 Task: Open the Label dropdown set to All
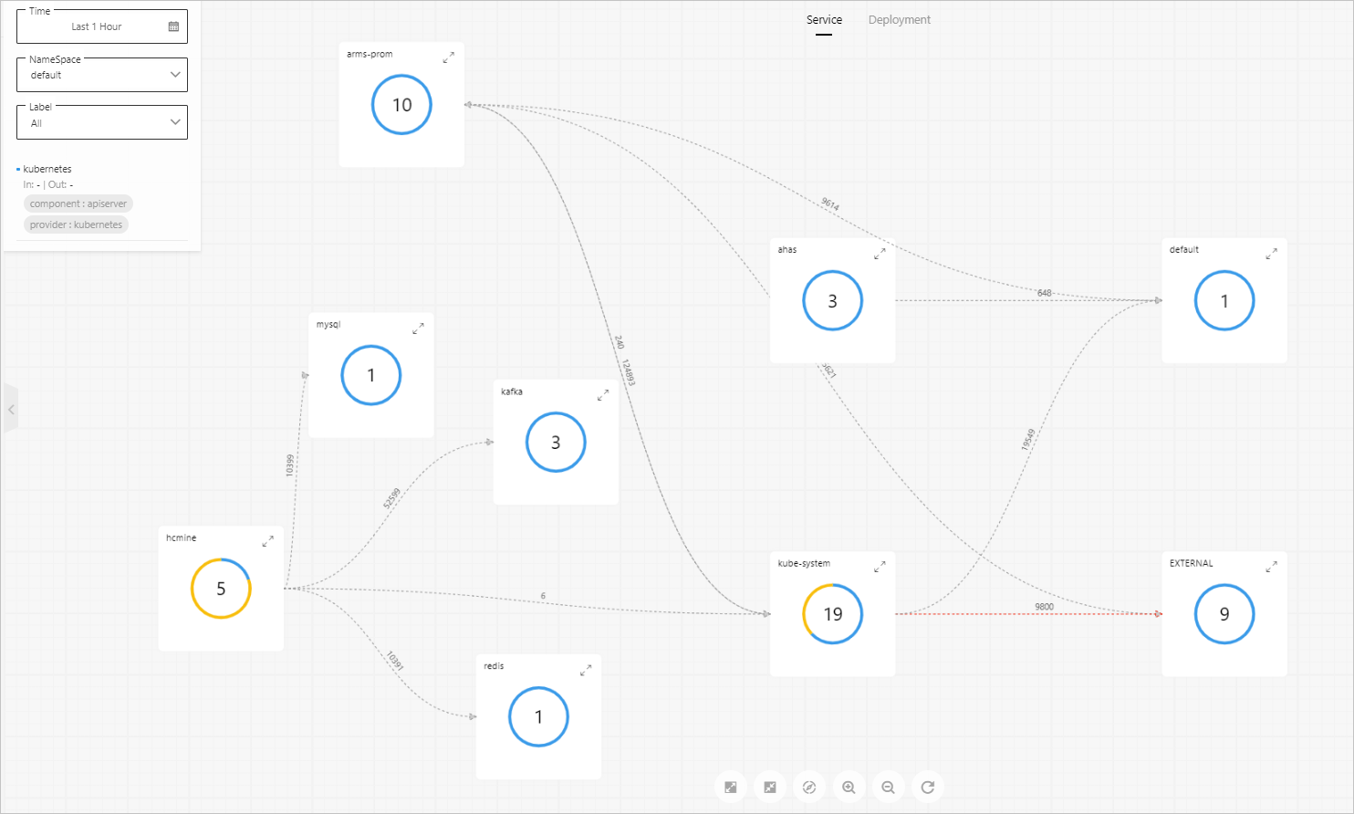[x=102, y=123]
